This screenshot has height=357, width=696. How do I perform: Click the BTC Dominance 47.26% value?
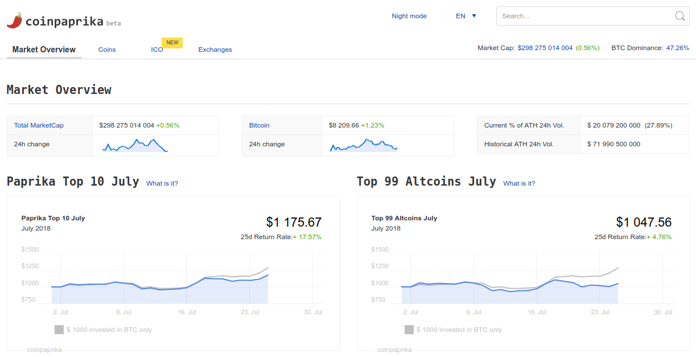(677, 48)
